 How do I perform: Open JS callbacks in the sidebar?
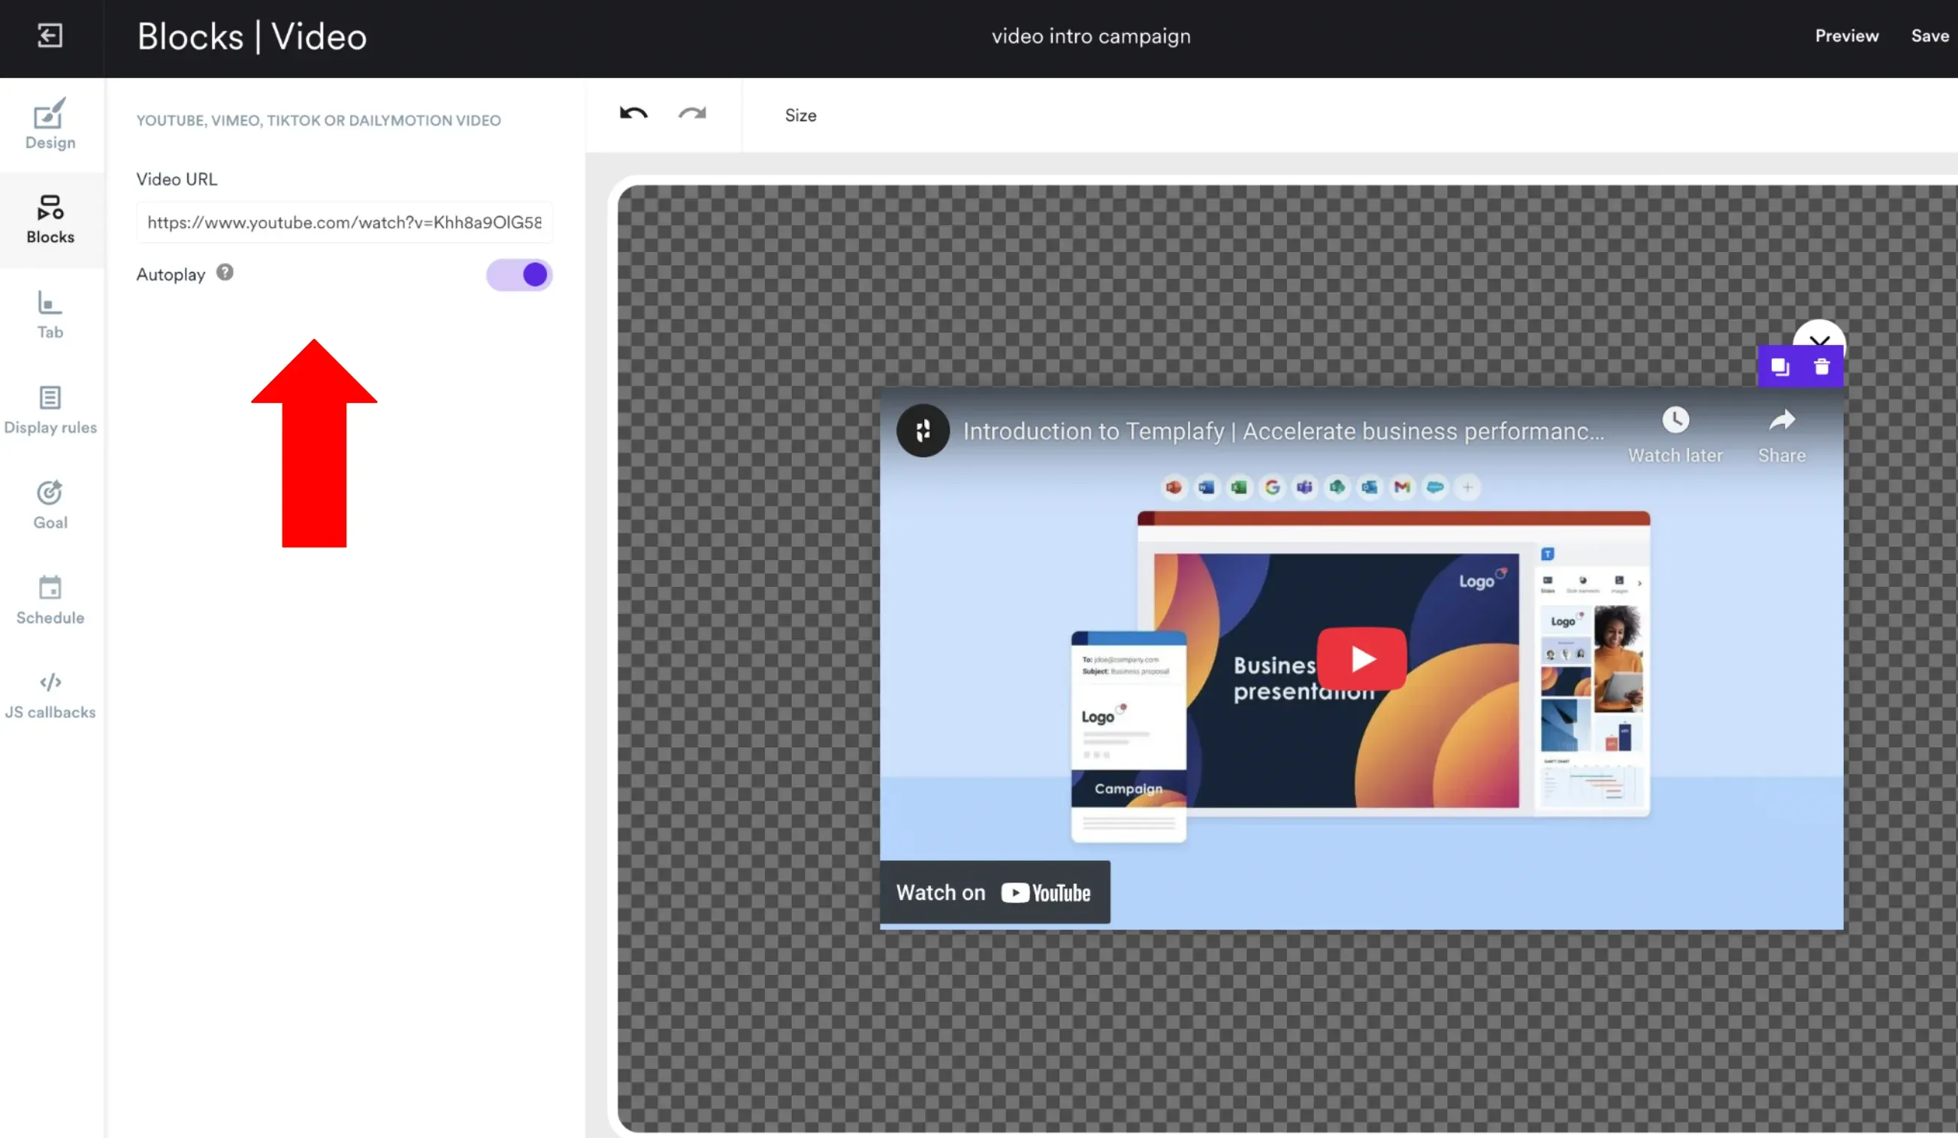[x=50, y=696]
